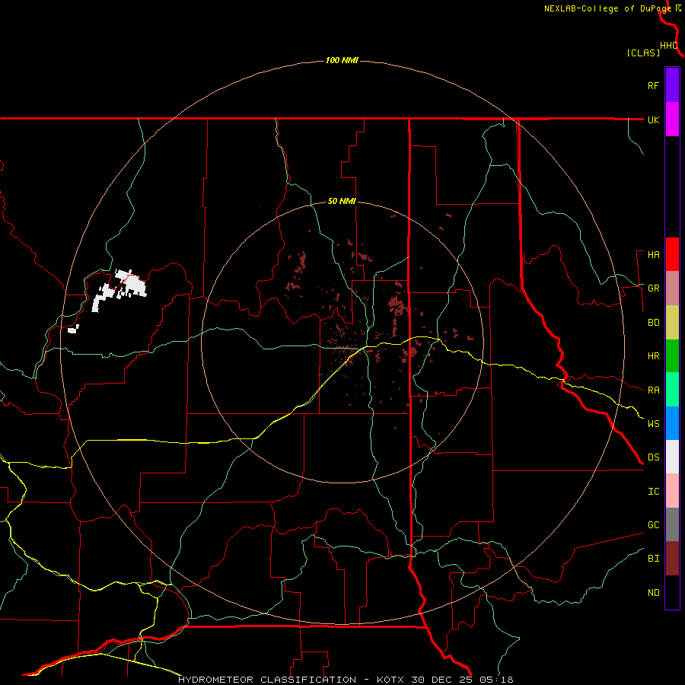Viewport: 685px width, 685px height.
Task: Click the "GR" legend label
Action: tap(653, 288)
